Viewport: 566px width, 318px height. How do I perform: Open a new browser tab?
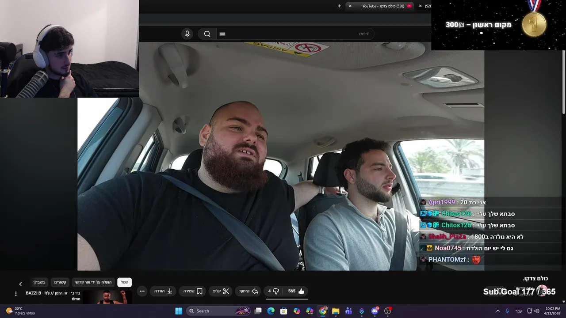click(340, 6)
